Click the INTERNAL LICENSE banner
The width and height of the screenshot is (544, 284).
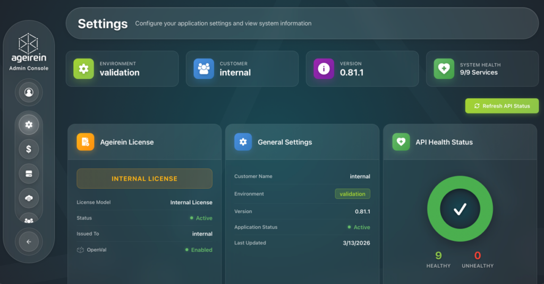[144, 179]
